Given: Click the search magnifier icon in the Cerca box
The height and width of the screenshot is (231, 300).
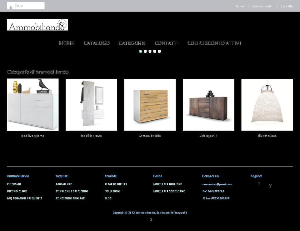Looking at the screenshot, I should [x=11, y=8].
